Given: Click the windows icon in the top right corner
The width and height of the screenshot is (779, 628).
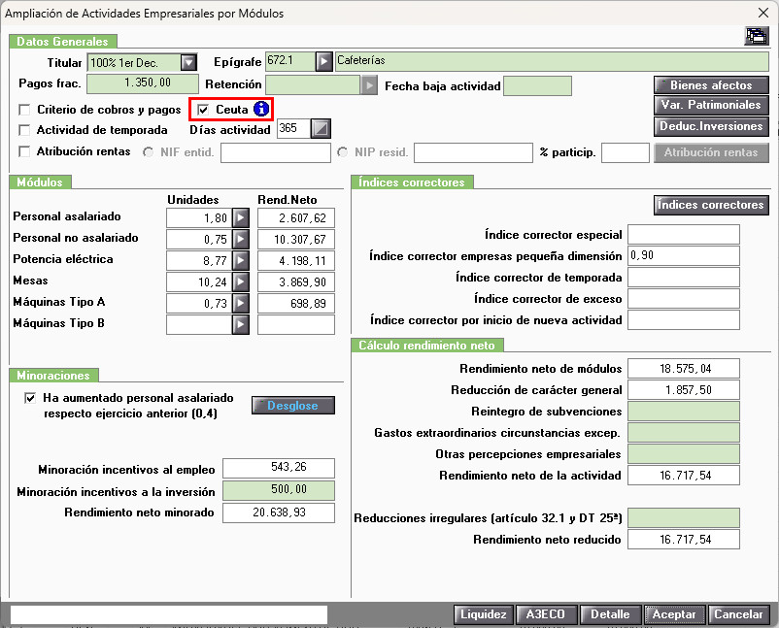Looking at the screenshot, I should (757, 36).
